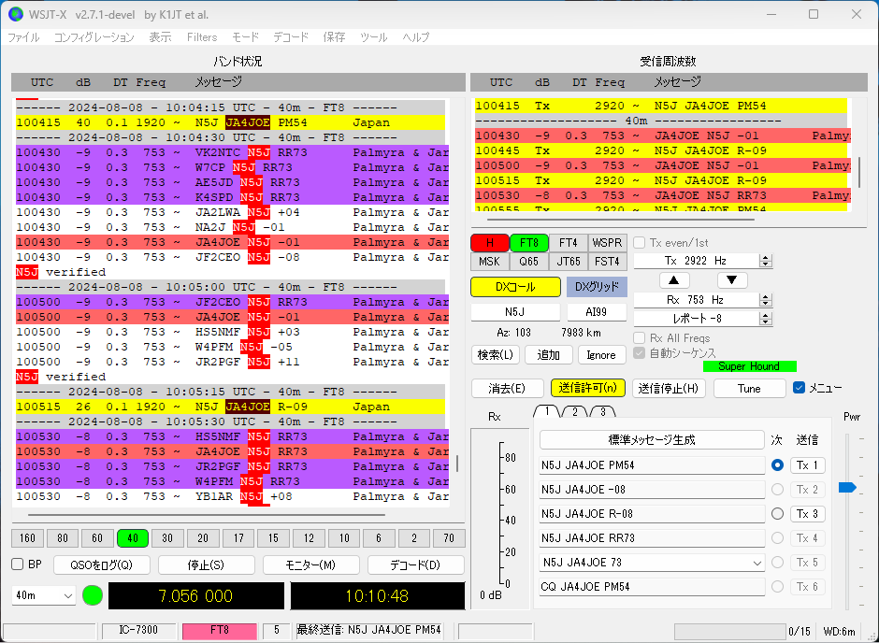Switch to the 6 band button

(379, 538)
